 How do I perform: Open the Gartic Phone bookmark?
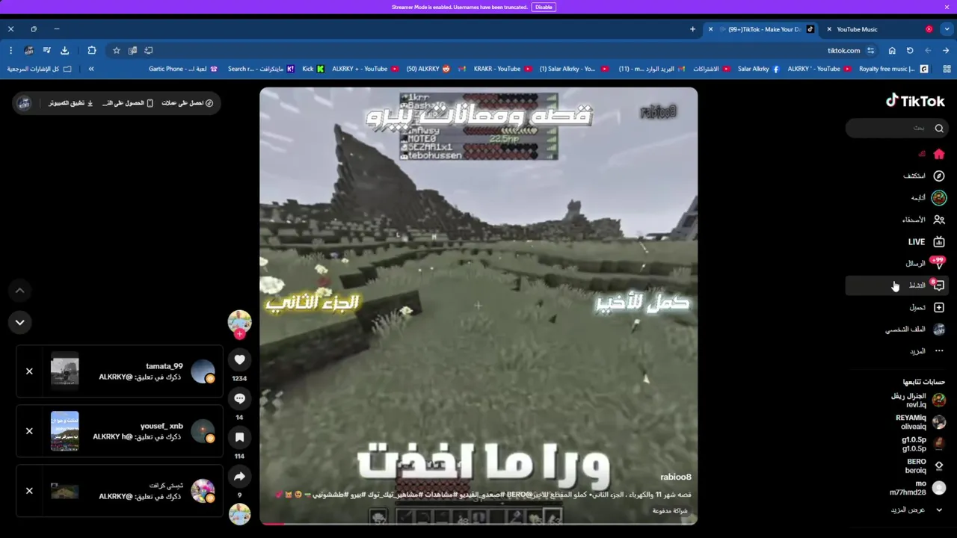pos(182,69)
